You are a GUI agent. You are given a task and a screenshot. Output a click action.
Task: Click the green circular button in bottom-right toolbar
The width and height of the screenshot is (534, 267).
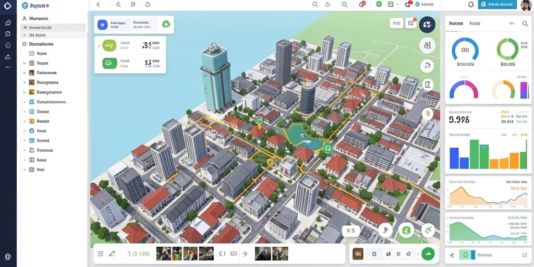[428, 254]
